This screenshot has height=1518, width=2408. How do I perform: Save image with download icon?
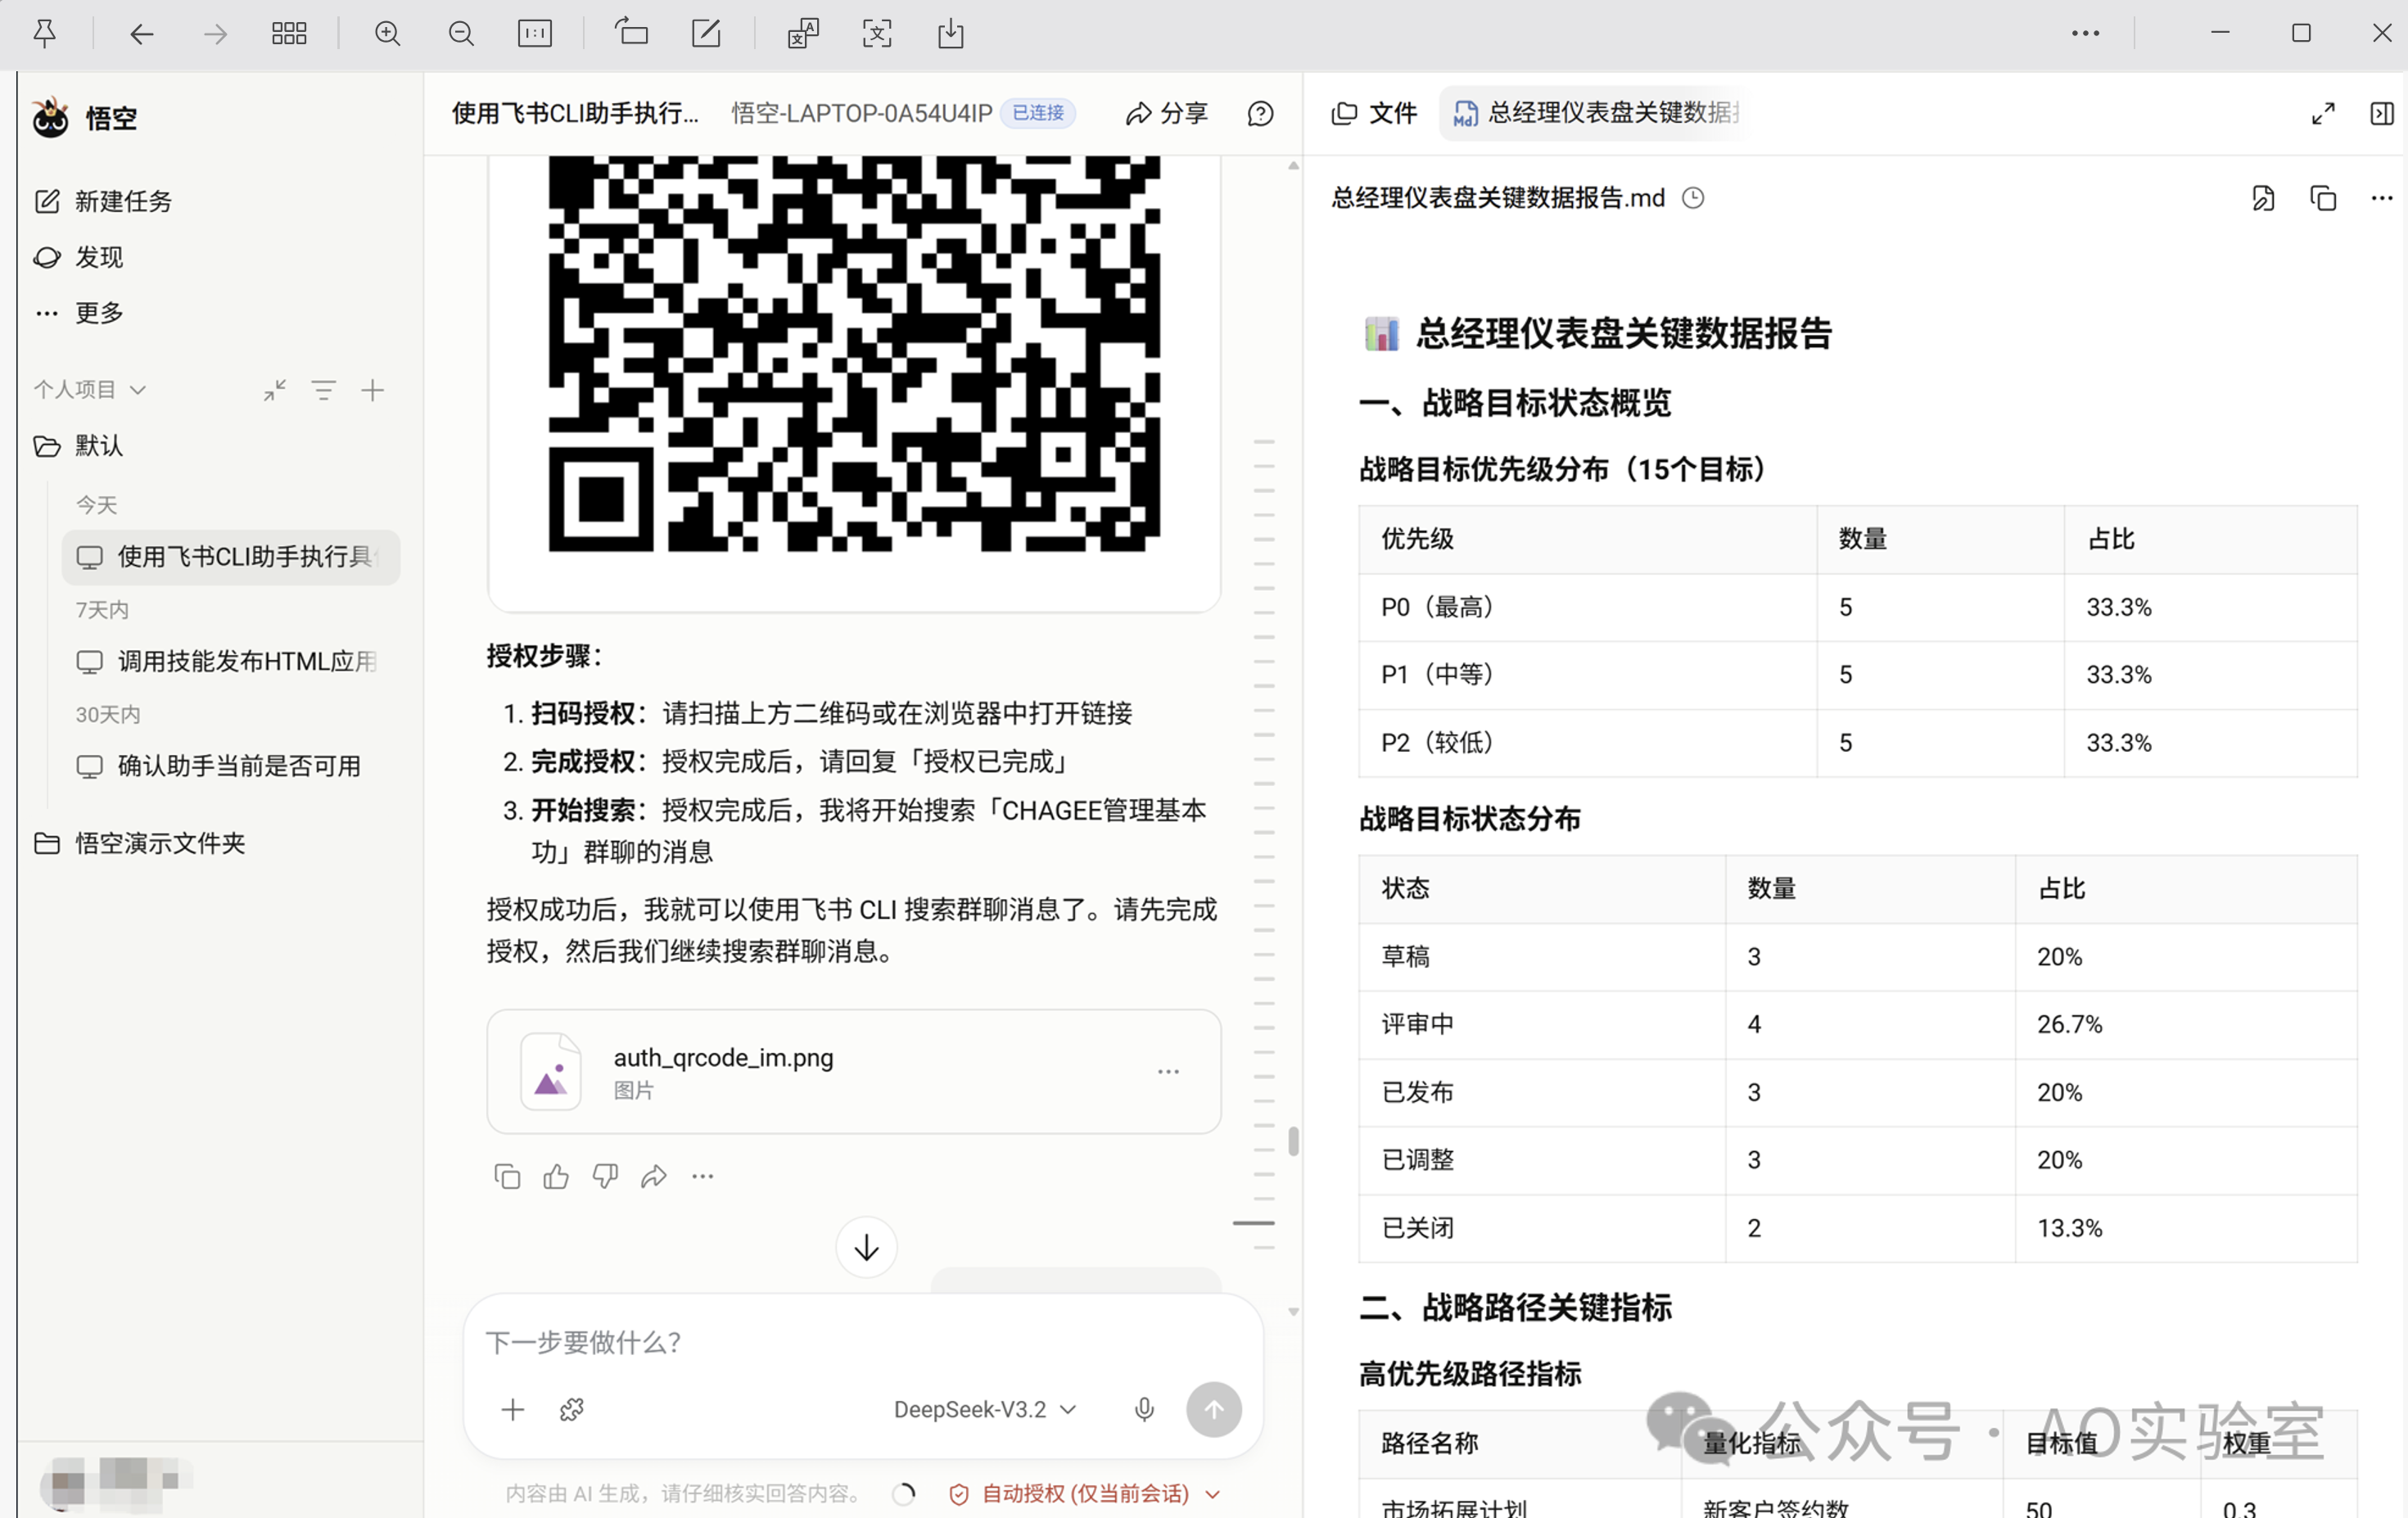click(x=951, y=33)
